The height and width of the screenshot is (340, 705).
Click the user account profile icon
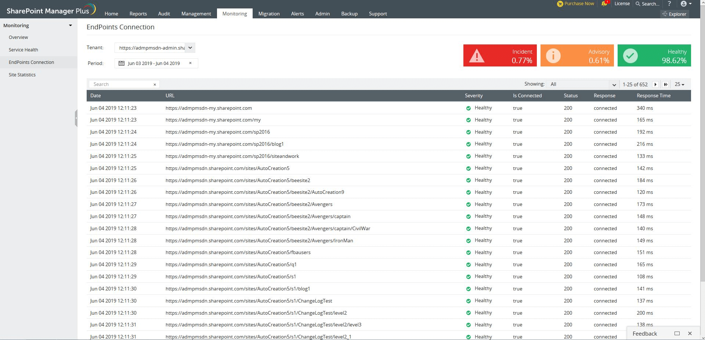click(684, 4)
